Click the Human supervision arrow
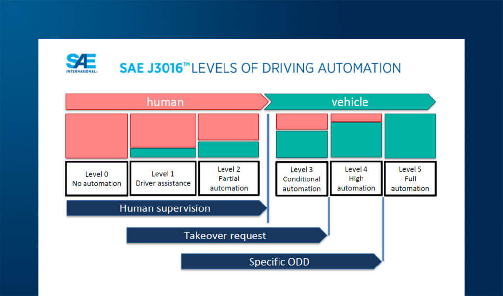Screen dimensions: 503x296 tap(165, 208)
